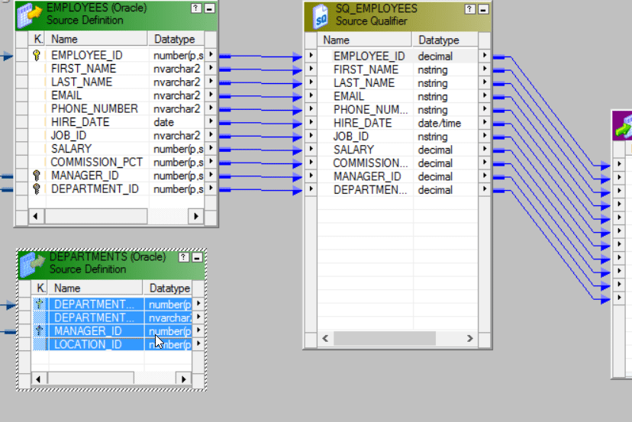Select the PHONE_NUMBER row in EMPLOYEES source
Screen dimensions: 632x422
(x=117, y=108)
